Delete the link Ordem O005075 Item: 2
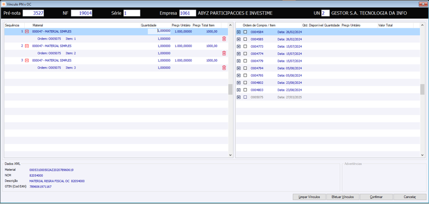Screen dimensions: 429x204 click(224, 53)
